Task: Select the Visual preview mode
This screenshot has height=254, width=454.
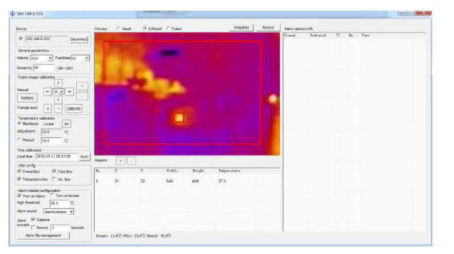Action: pos(118,28)
